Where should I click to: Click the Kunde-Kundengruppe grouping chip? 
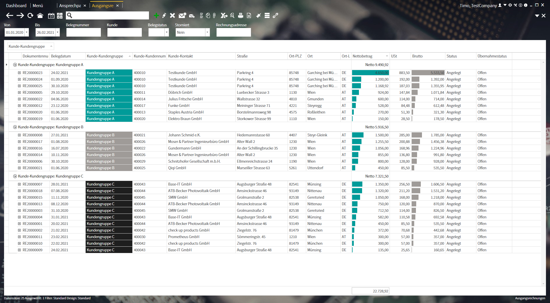coord(30,46)
